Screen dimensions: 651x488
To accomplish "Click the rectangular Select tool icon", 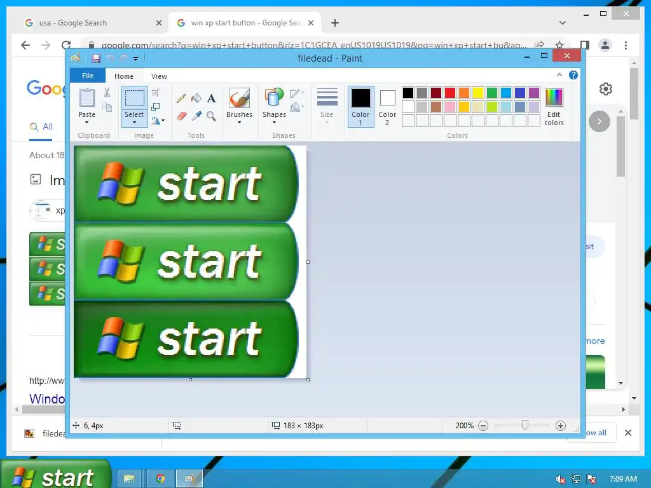I will point(135,98).
